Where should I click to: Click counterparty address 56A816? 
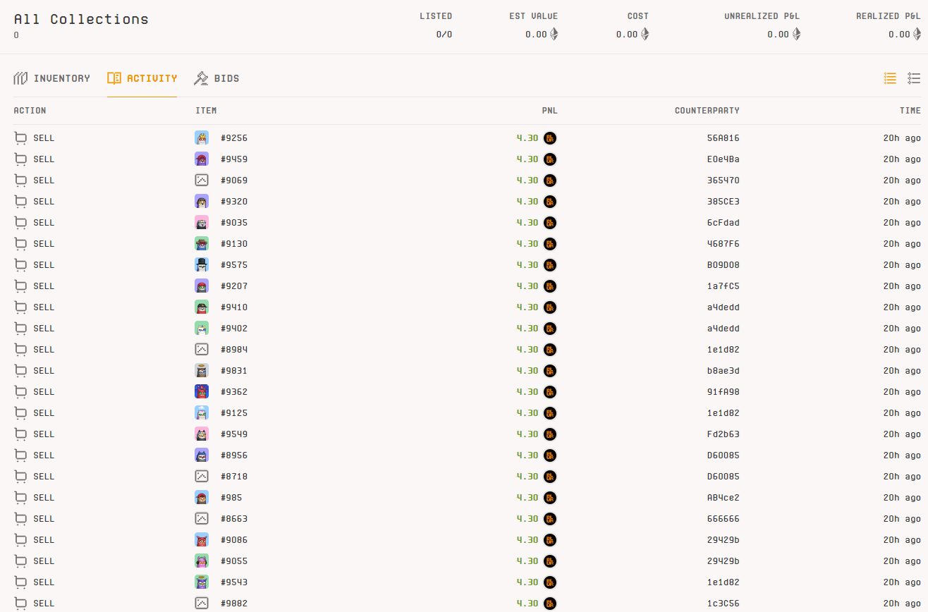[723, 138]
